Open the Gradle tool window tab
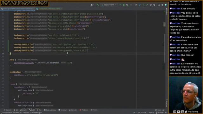Viewport: 203px width, 114px height. (23, 110)
